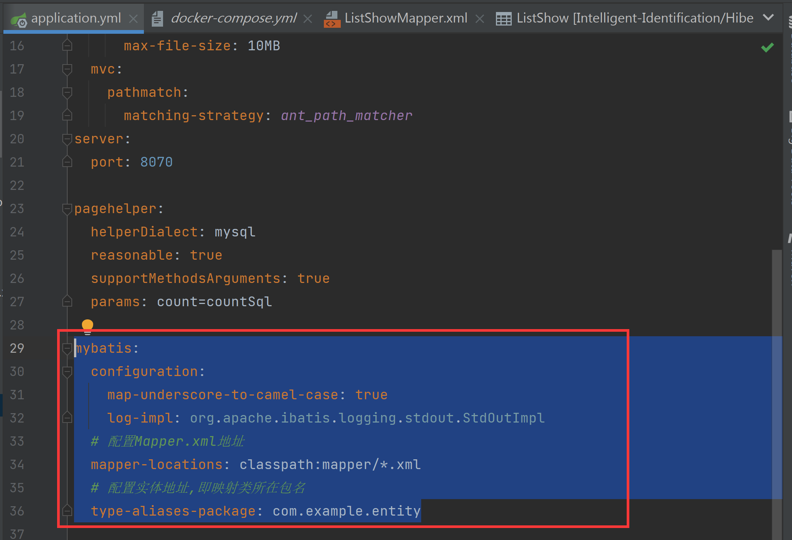Click the docker-compose.yml file icon
Viewport: 792px width, 540px height.
point(157,19)
